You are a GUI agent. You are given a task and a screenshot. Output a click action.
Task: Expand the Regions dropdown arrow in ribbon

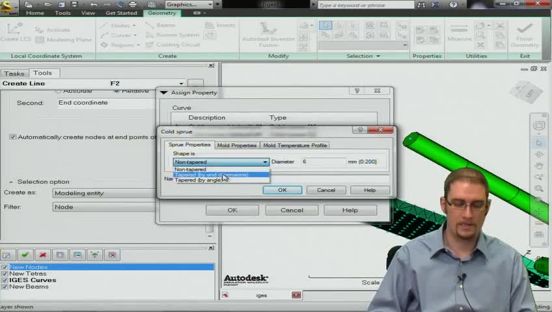tap(139, 45)
